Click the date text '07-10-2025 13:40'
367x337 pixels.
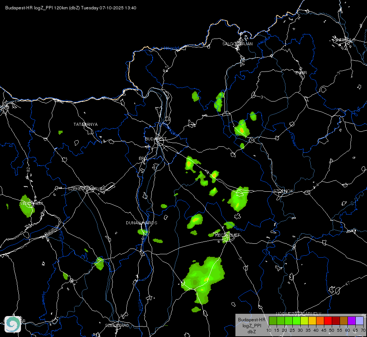118,8
